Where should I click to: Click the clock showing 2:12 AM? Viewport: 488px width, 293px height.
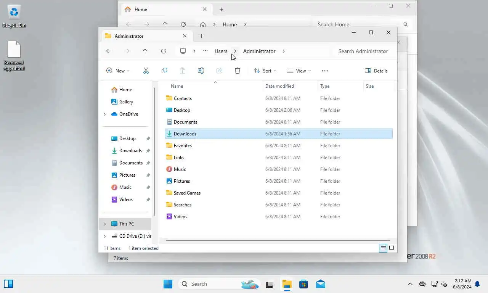pyautogui.click(x=462, y=284)
